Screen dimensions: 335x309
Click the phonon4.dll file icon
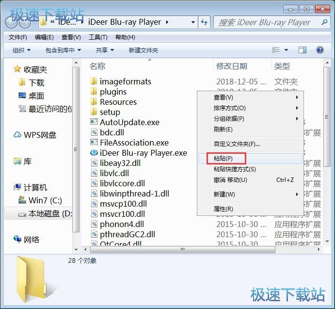click(94, 224)
